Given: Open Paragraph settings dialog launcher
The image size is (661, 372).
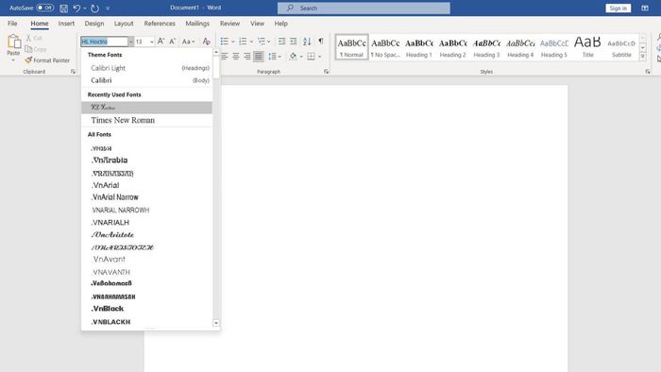Looking at the screenshot, I should click(327, 72).
